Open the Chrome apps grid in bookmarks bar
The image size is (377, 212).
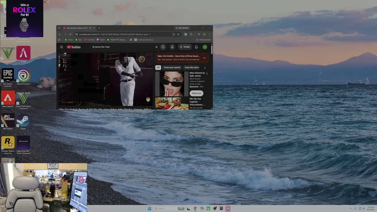[59, 40]
